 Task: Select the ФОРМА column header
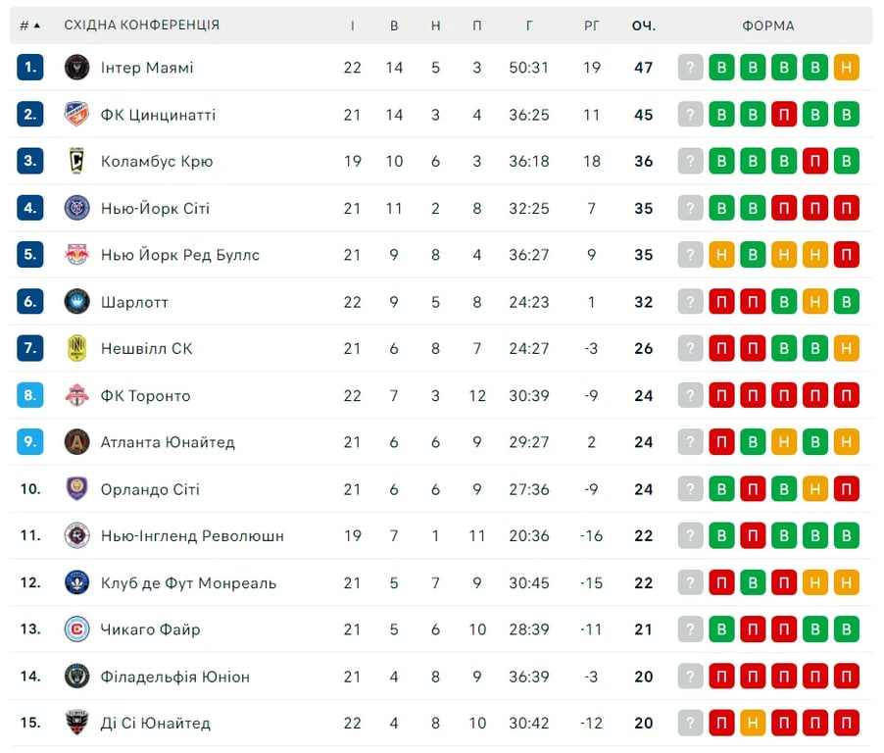[768, 25]
